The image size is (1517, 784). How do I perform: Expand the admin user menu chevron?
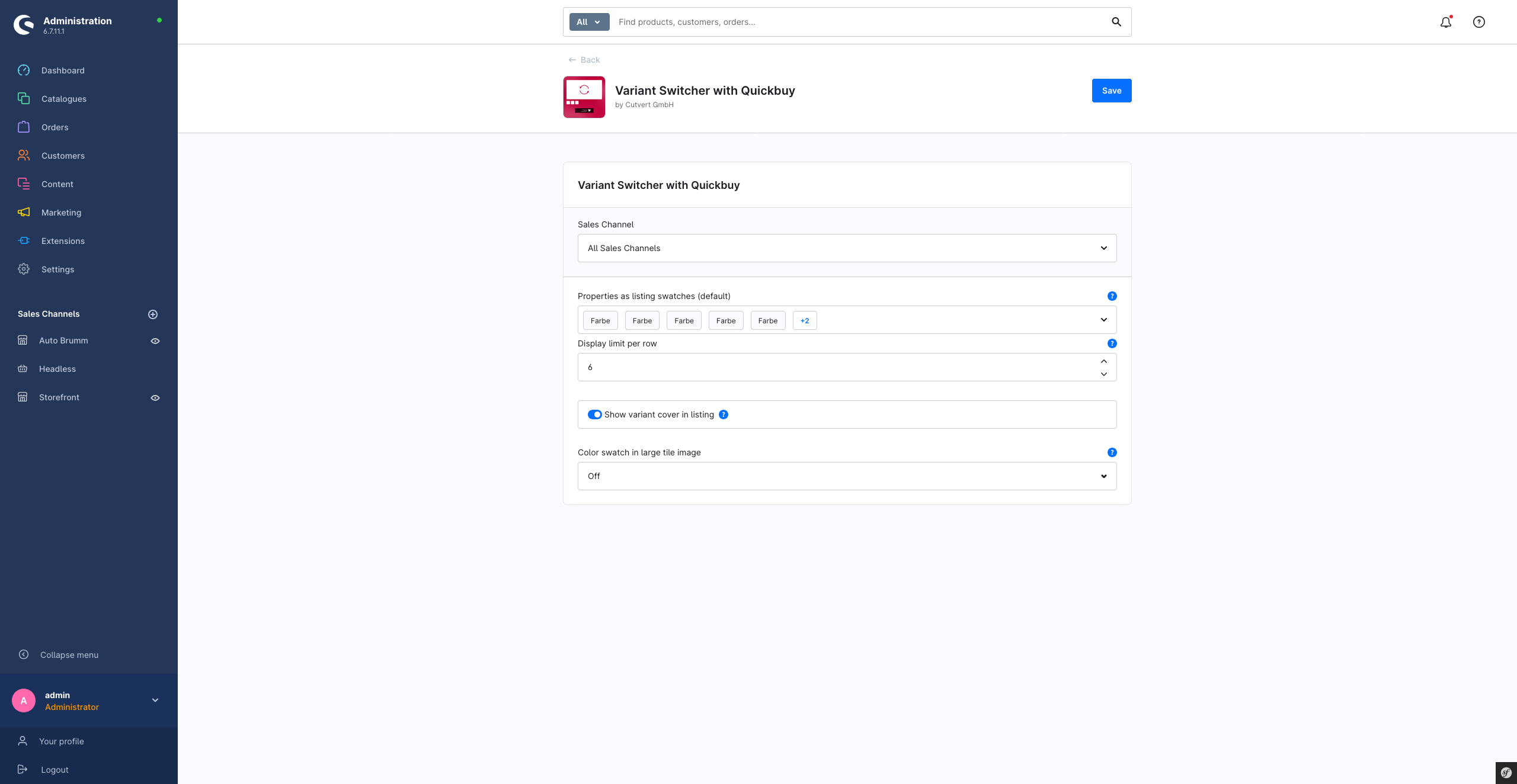pos(155,701)
